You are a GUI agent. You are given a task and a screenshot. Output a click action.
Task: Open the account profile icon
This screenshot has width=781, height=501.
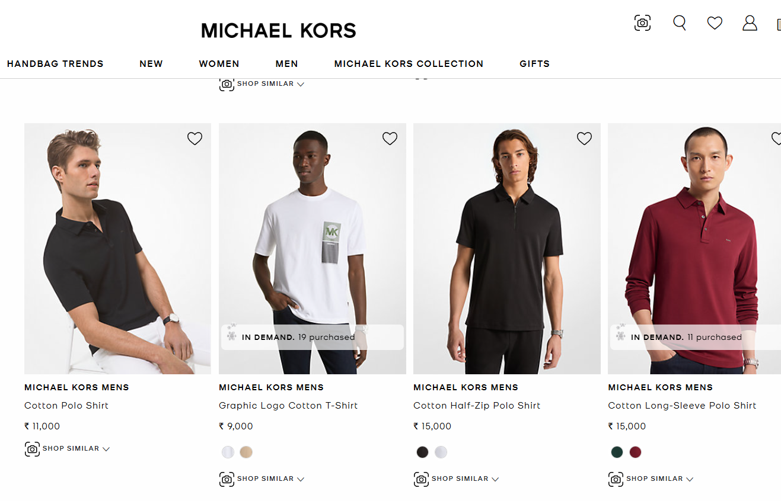[x=750, y=23]
